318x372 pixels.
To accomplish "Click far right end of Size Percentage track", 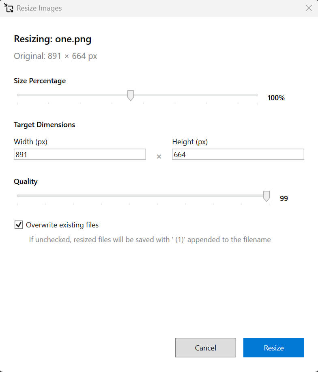I will pos(256,95).
